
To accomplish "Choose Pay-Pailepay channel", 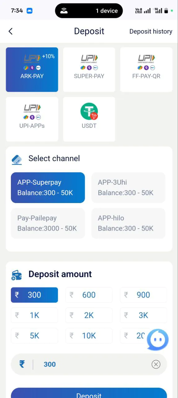I will [x=48, y=223].
